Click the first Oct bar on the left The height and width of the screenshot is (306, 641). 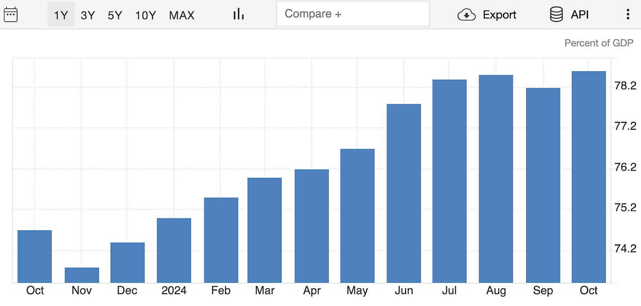(35, 256)
